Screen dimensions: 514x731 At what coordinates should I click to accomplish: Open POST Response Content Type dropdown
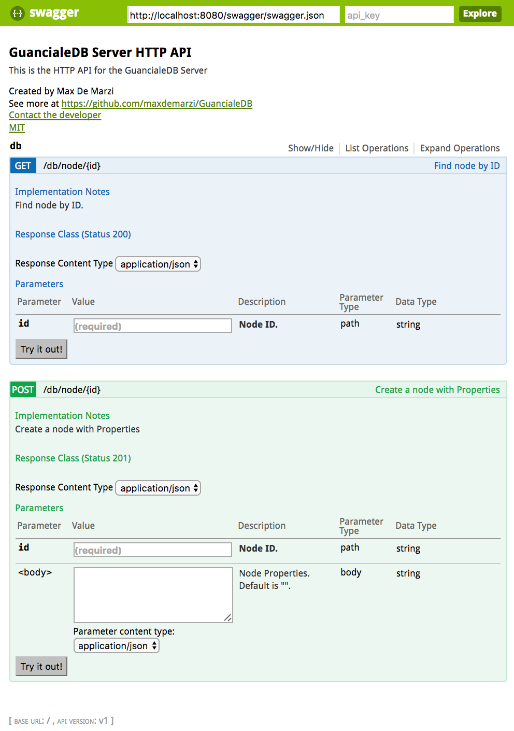(158, 488)
